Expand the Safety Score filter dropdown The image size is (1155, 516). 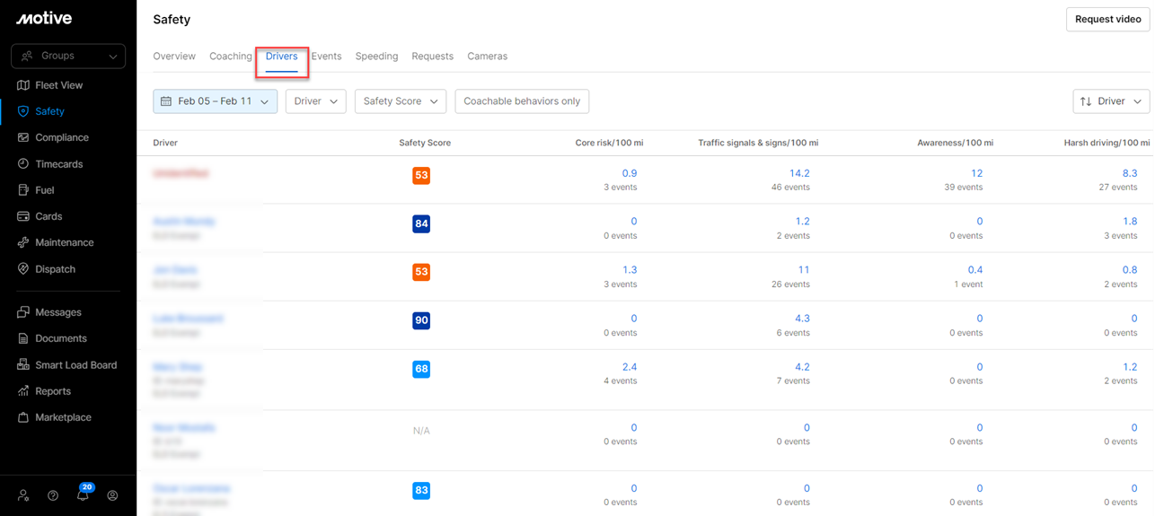tap(401, 101)
